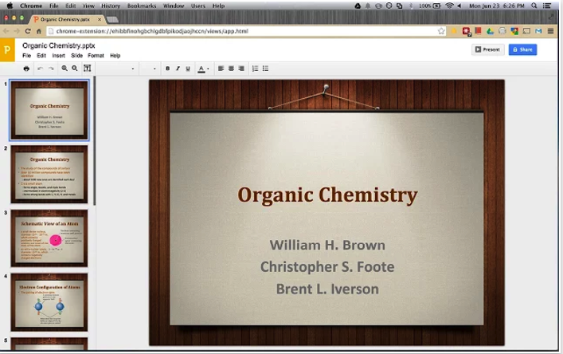Open the font size dropdown
This screenshot has width=563, height=354.
click(154, 69)
